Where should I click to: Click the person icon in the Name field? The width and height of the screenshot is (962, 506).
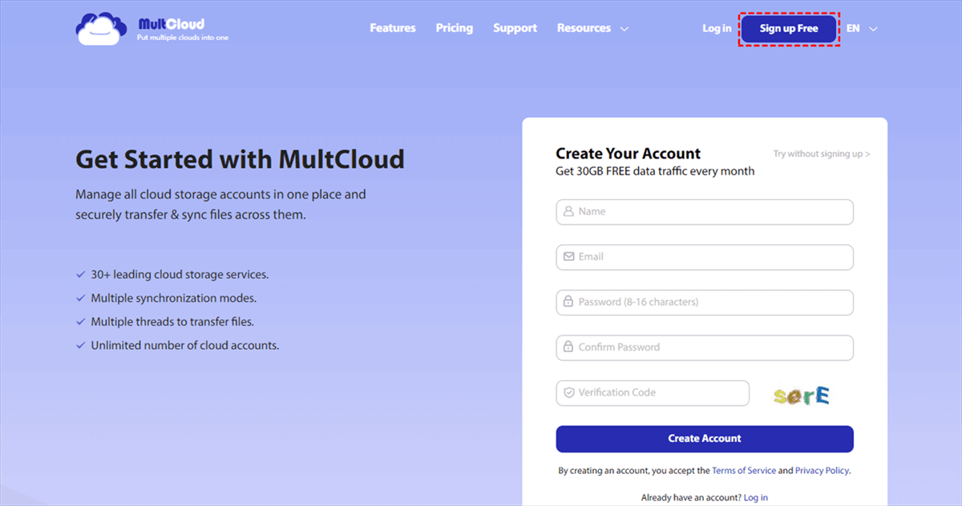click(x=569, y=211)
